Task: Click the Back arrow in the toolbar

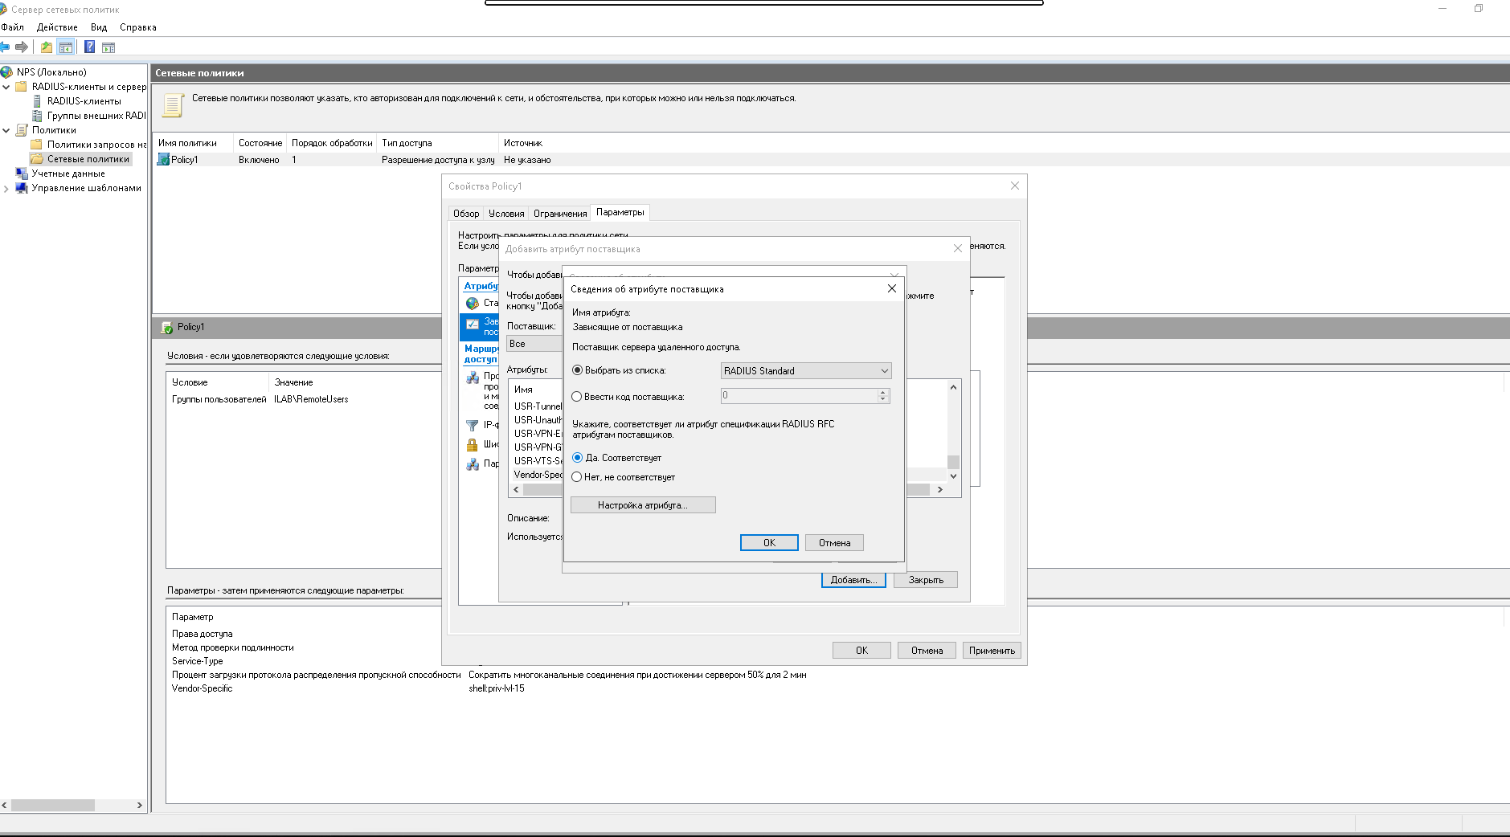Action: pos(5,47)
